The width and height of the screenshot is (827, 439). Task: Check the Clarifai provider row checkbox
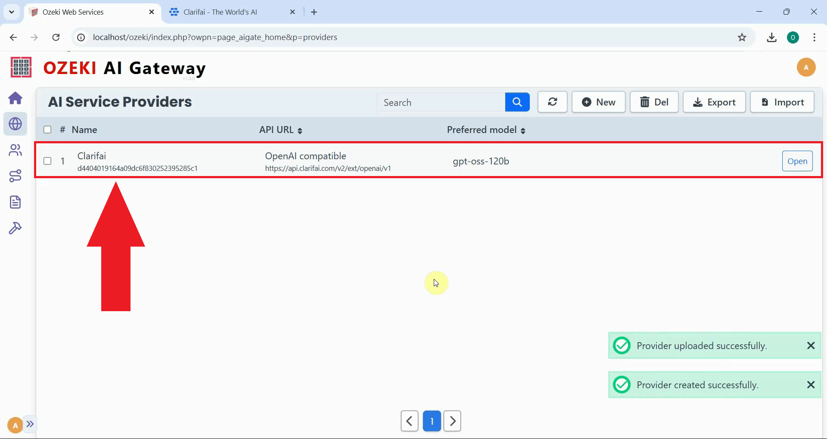pos(47,161)
